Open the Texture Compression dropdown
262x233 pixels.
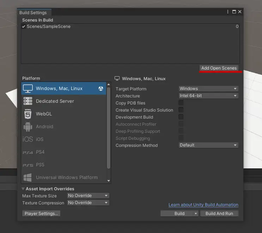coord(88,203)
